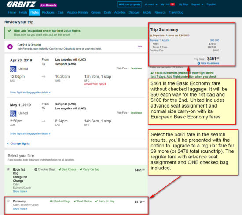
Task: Click the Checked Bags icon in Economy fare row
Action: [x=51, y=201]
